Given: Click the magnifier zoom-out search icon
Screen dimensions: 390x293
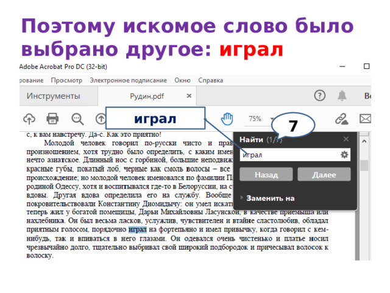Looking at the screenshot, I should pos(77,119).
